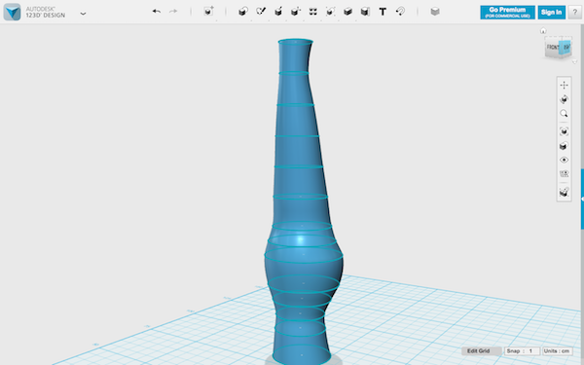Open the help question mark button
The height and width of the screenshot is (365, 584).
pyautogui.click(x=574, y=13)
